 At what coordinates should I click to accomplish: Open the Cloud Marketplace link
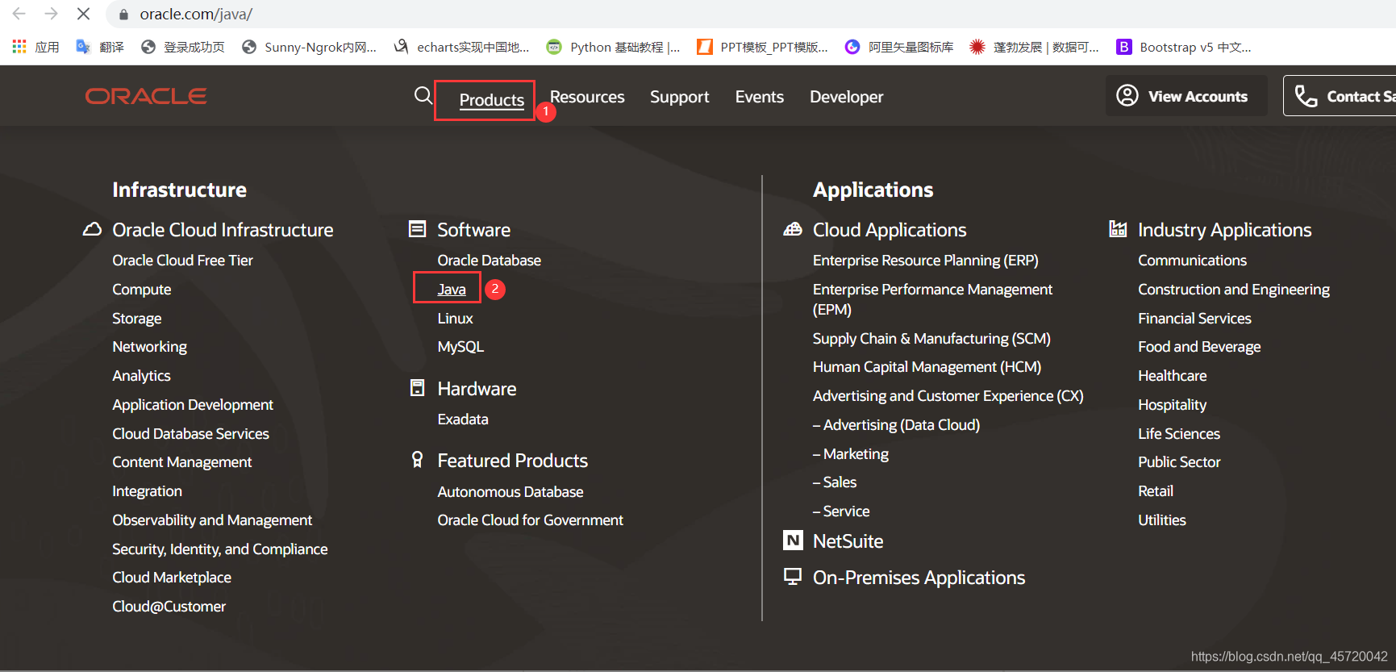pyautogui.click(x=172, y=577)
